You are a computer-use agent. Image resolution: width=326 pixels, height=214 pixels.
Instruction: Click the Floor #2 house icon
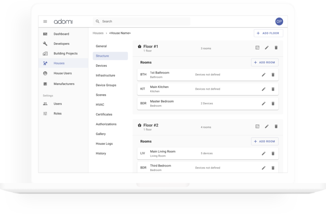[139, 125]
